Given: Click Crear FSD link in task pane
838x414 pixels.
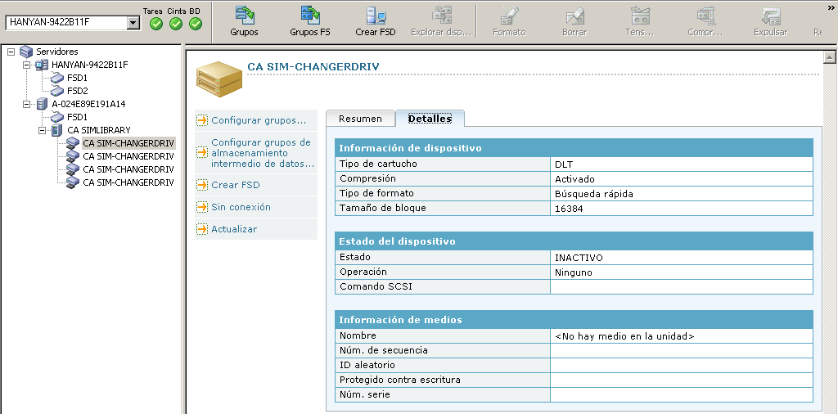Looking at the screenshot, I should (236, 185).
